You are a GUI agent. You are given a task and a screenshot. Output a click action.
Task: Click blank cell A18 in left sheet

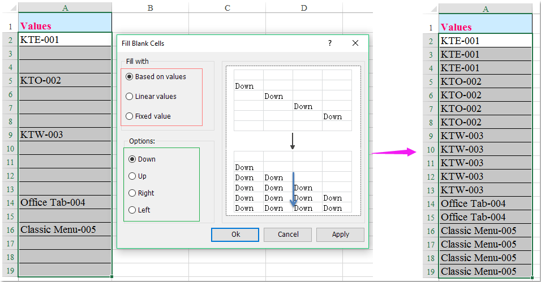click(65, 257)
